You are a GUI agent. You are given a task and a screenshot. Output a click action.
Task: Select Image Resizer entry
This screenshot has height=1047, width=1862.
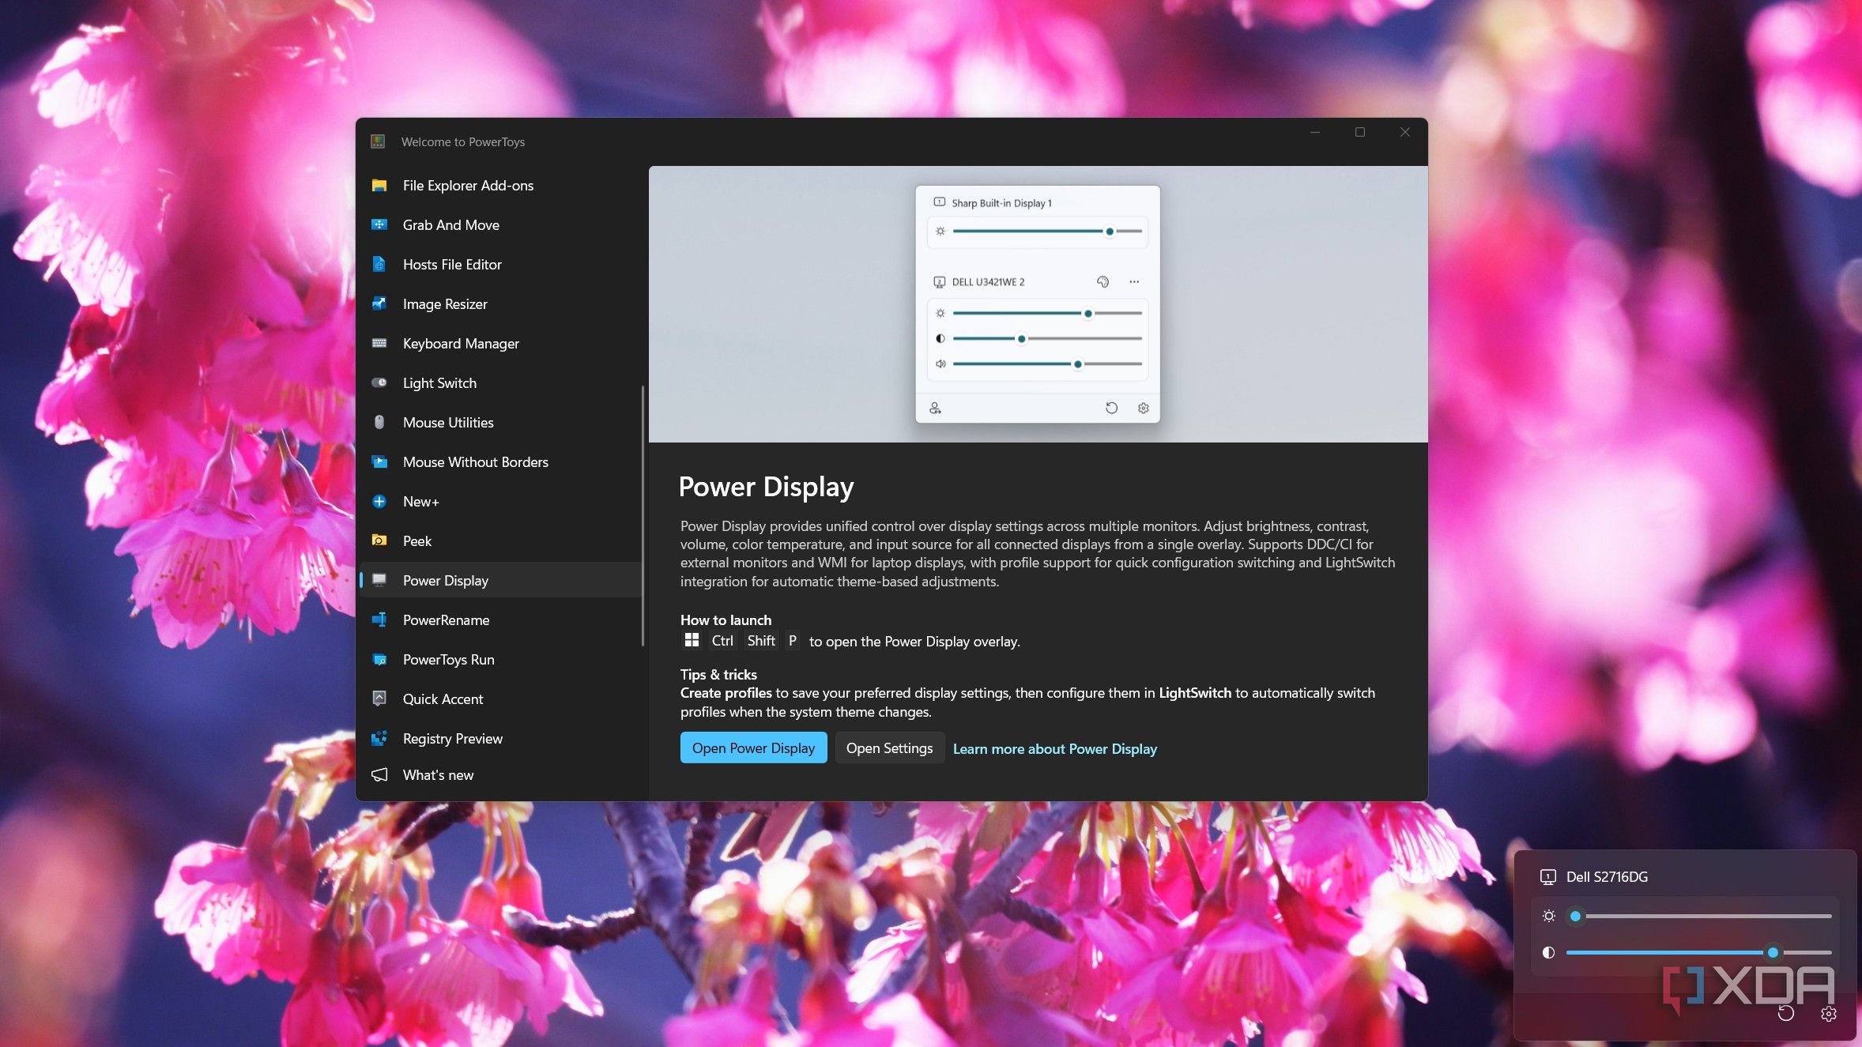pos(500,304)
